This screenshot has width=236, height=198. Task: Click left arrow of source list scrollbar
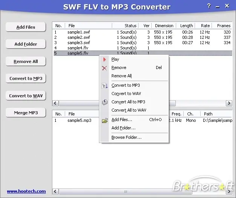click(x=55, y=103)
